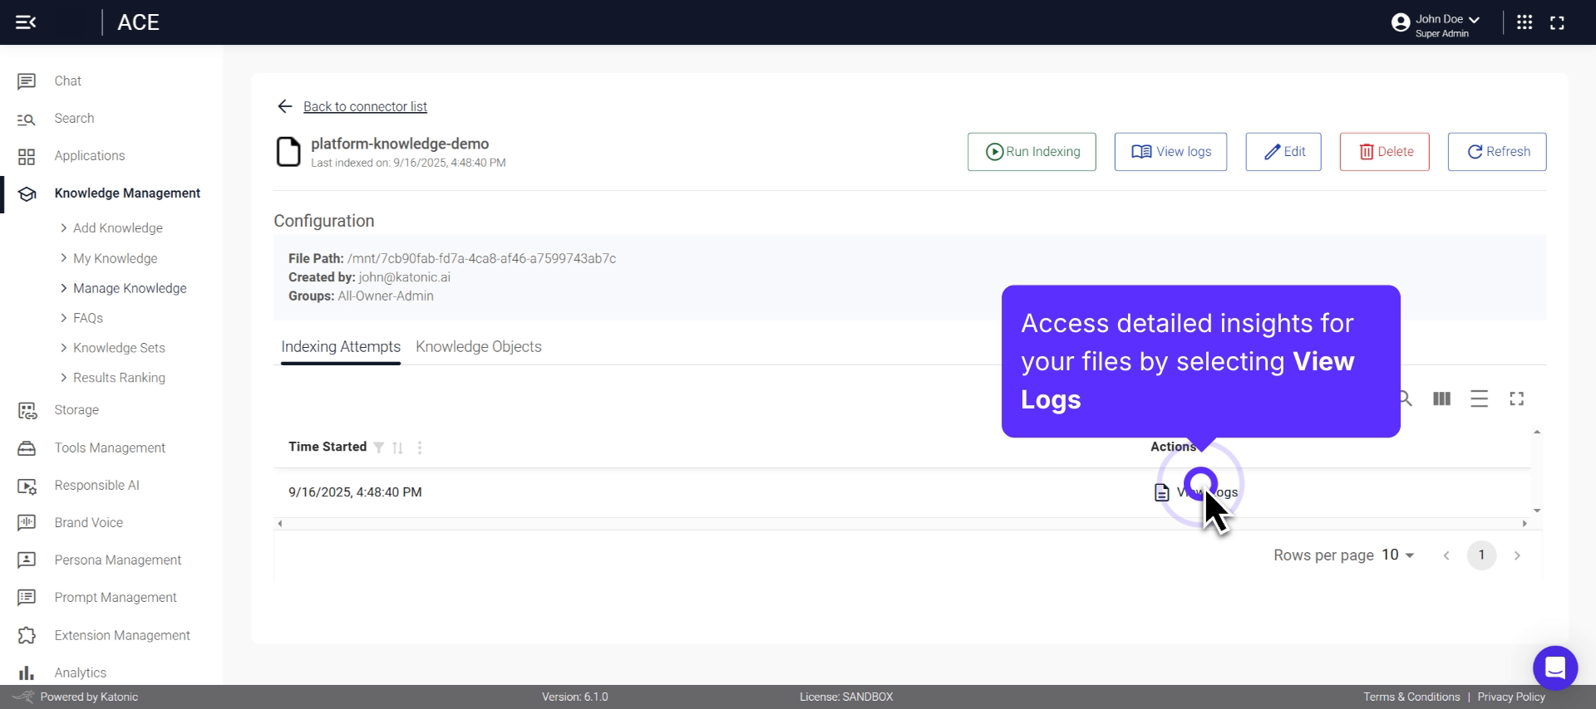Open show/hide columns icon
The height and width of the screenshot is (709, 1596).
(x=1442, y=399)
